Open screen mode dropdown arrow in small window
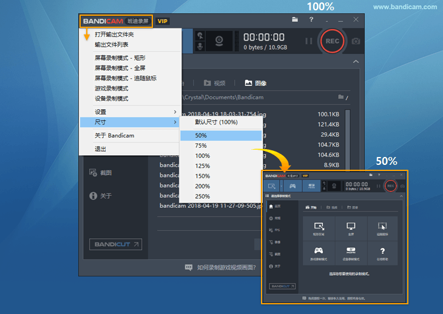This screenshot has width=443, height=314. pos(282,186)
